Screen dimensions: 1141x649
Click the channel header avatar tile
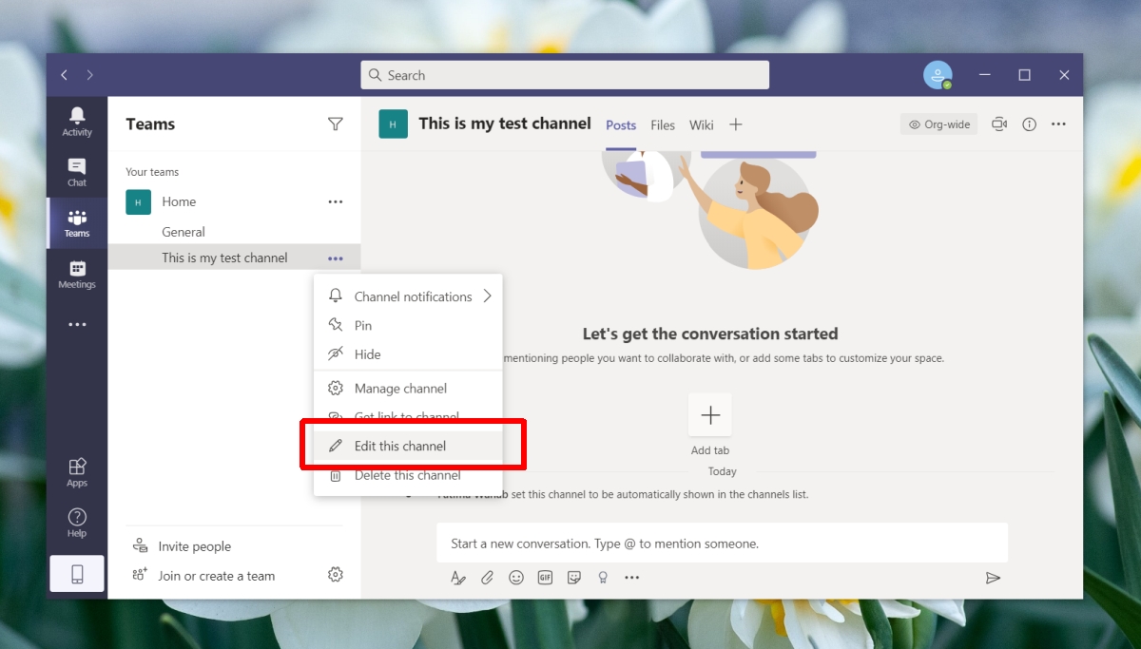tap(393, 124)
